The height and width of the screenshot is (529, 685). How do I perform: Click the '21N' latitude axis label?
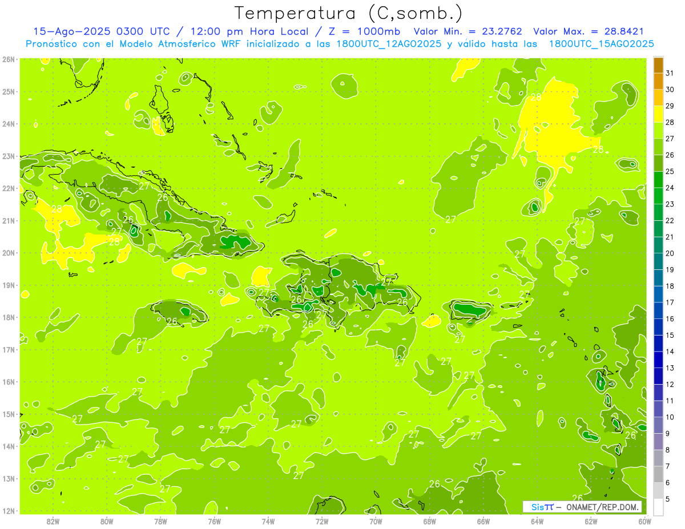coord(9,220)
